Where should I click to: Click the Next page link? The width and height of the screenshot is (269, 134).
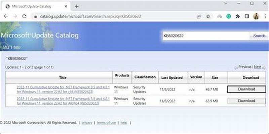[258, 67]
